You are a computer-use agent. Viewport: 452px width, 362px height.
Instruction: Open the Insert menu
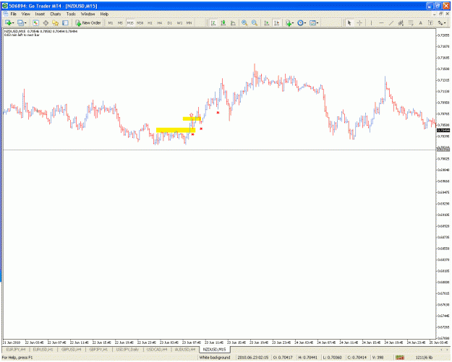[40, 14]
